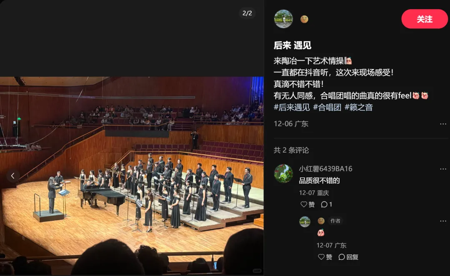Click the 作者 badge in reply
450x276 pixels.
click(335, 221)
